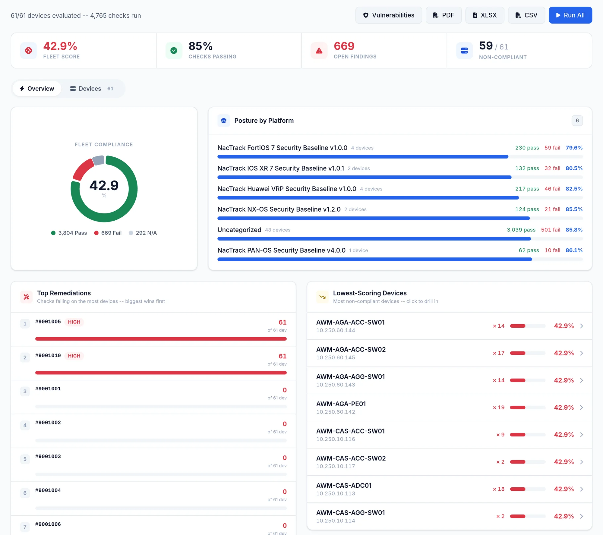Click the Posture by Platform count badge 6
Viewport: 603px width, 535px height.
[x=577, y=121]
